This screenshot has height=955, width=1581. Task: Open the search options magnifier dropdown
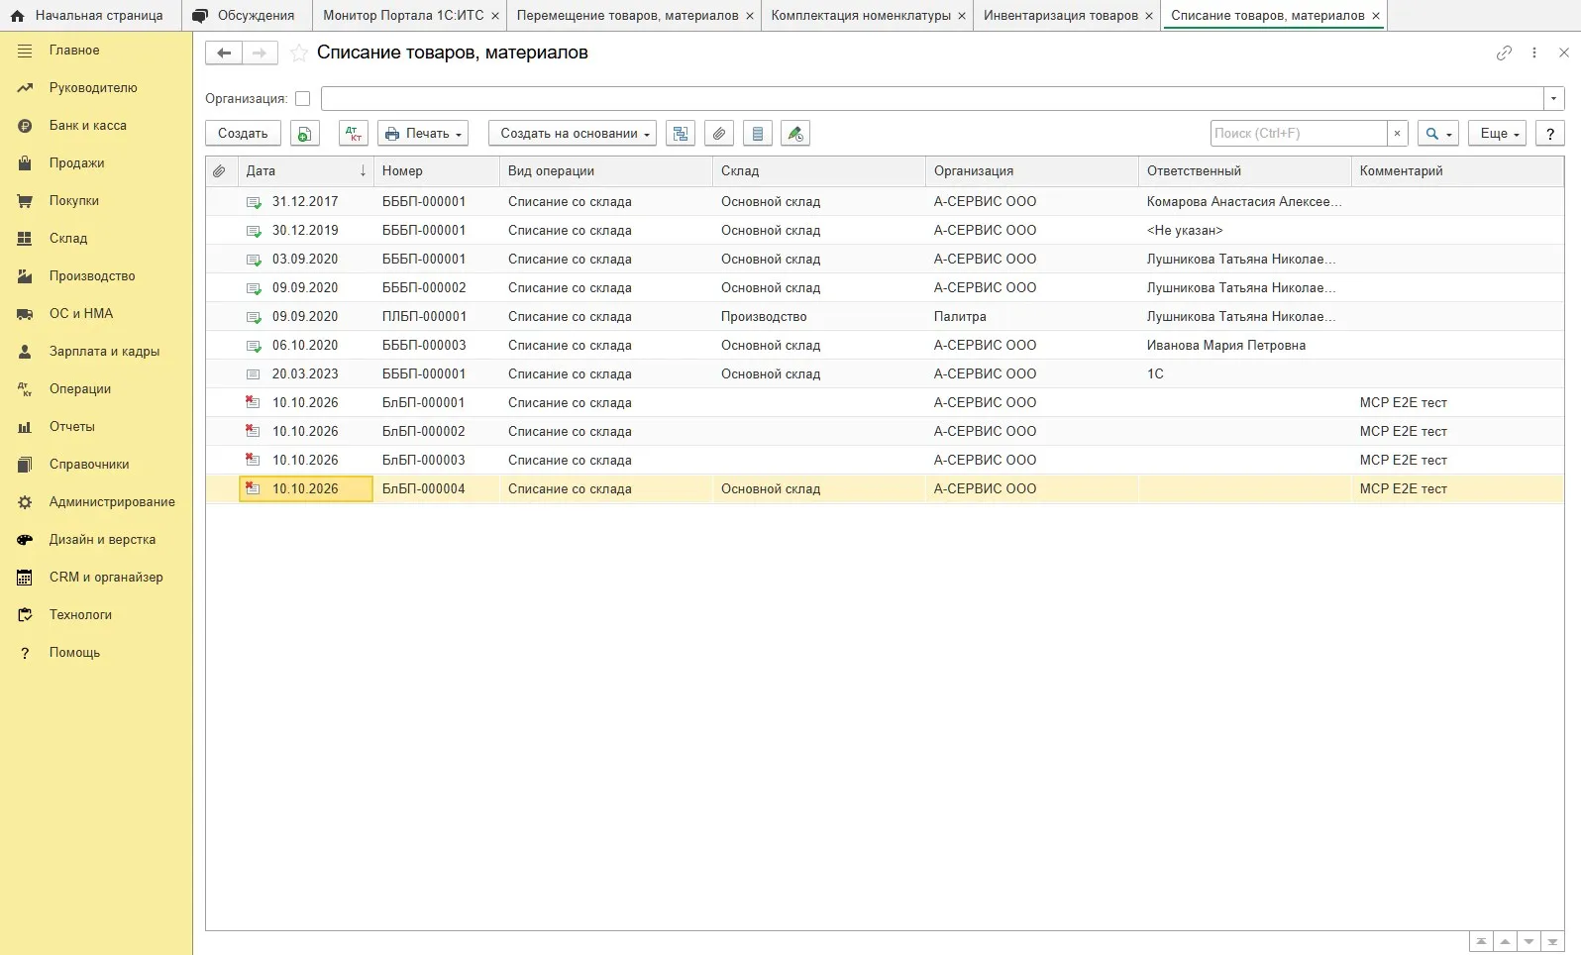point(1438,134)
